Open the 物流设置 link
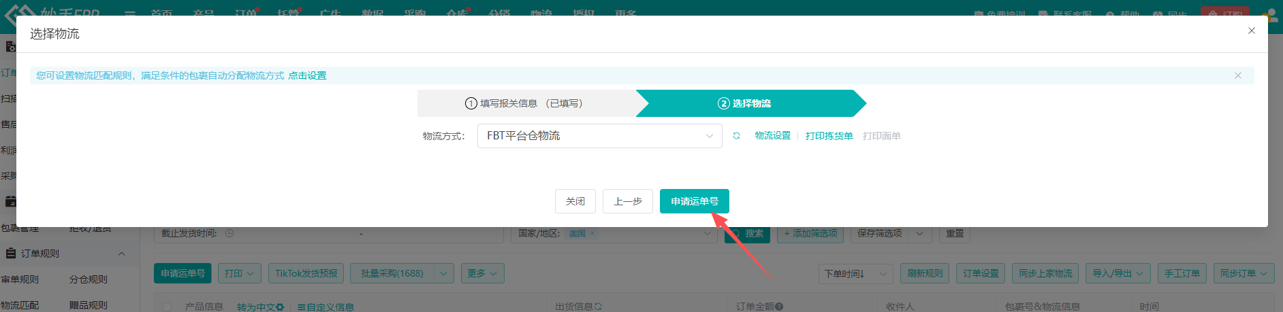The image size is (1283, 312). click(773, 136)
